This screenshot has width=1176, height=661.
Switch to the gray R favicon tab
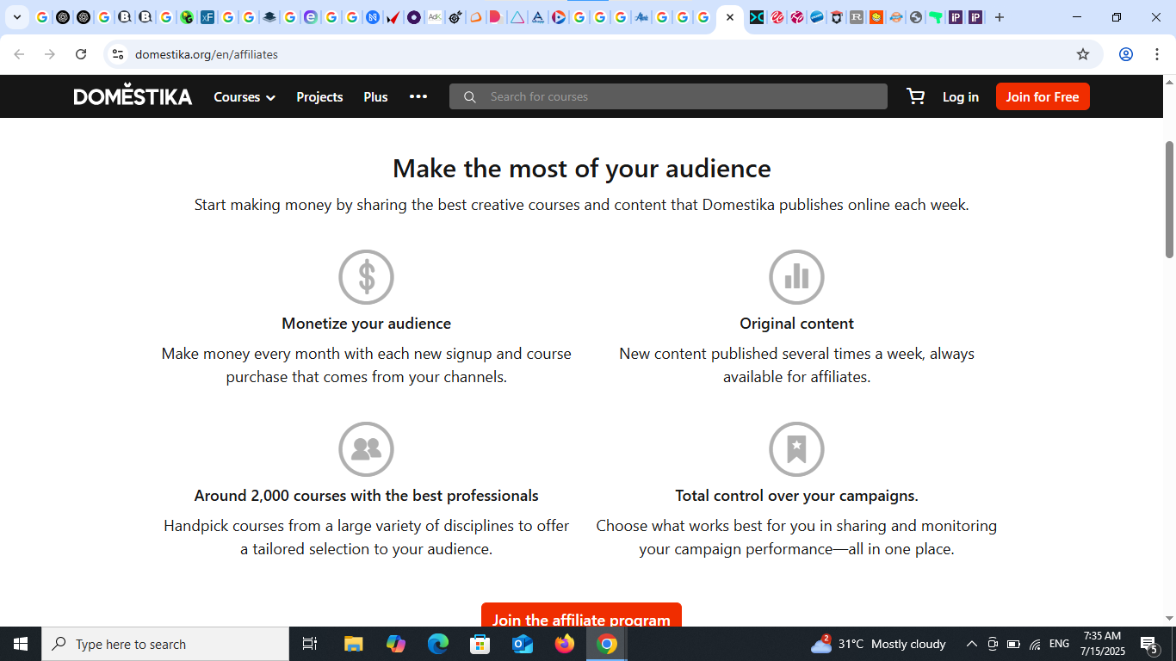click(x=856, y=17)
